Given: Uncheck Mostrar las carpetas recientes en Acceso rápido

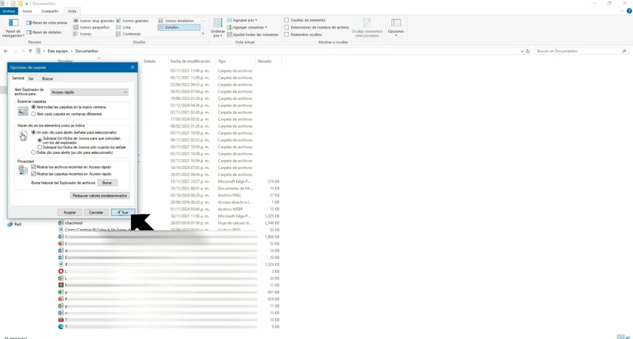Looking at the screenshot, I should [x=33, y=174].
